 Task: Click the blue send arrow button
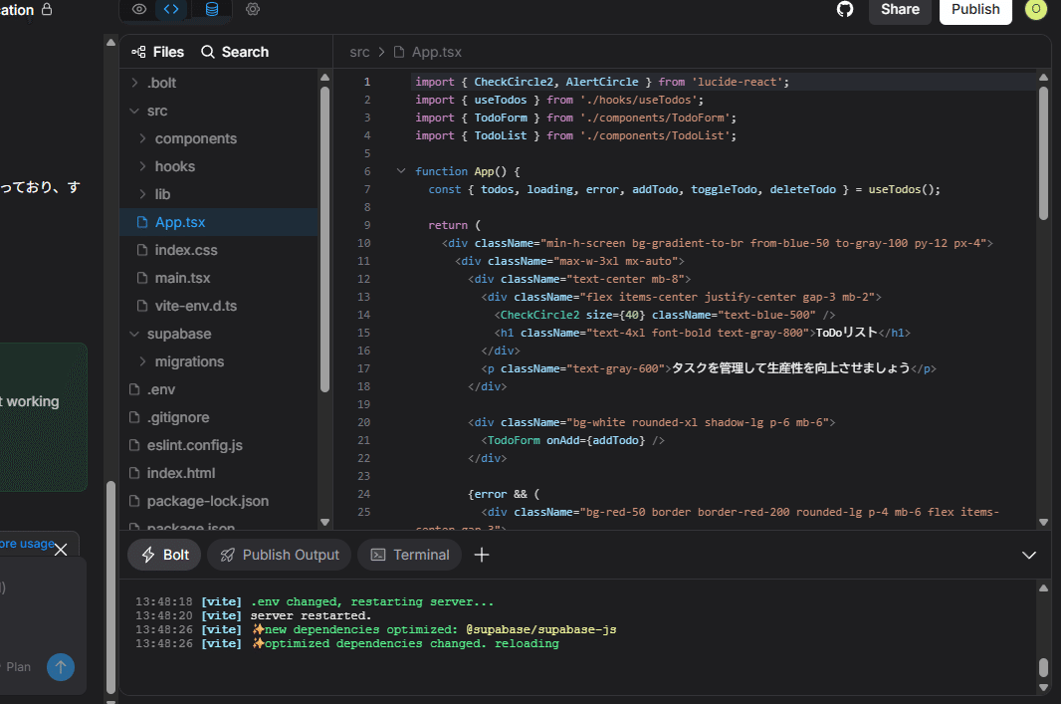pos(61,667)
